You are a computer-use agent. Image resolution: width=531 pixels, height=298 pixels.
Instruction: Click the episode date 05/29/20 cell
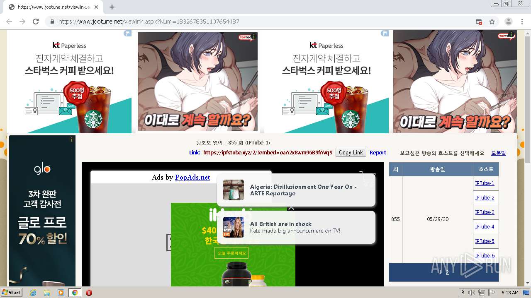438,219
